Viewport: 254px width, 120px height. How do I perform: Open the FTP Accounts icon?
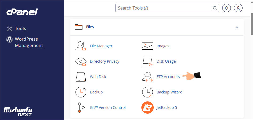tap(148, 77)
